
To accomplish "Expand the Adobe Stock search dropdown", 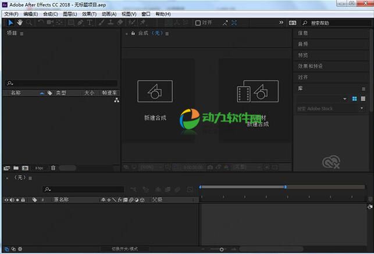I will point(361,108).
